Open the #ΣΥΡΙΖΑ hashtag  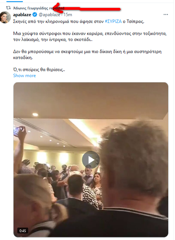point(113,21)
